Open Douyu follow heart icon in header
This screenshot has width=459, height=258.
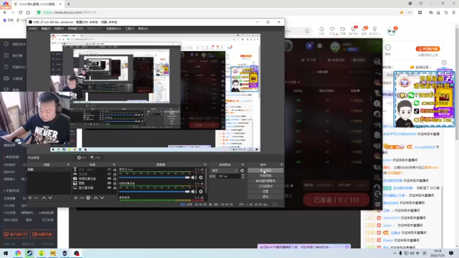click(x=332, y=30)
